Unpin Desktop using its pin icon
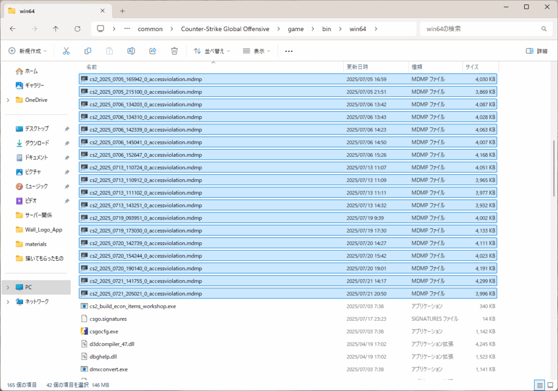This screenshot has height=391, width=558. (x=66, y=129)
